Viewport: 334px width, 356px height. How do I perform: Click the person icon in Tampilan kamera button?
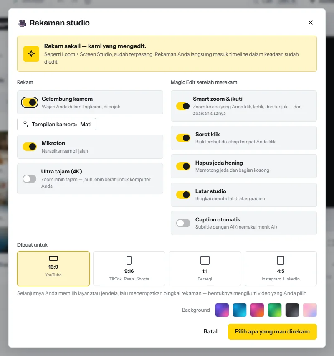tap(25, 124)
